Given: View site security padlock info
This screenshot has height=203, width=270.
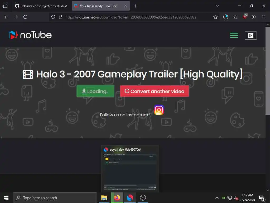Looking at the screenshot, I should [x=61, y=17].
